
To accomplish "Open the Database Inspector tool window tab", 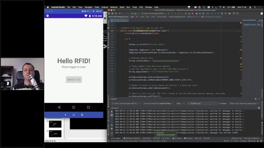I will coord(132,138).
